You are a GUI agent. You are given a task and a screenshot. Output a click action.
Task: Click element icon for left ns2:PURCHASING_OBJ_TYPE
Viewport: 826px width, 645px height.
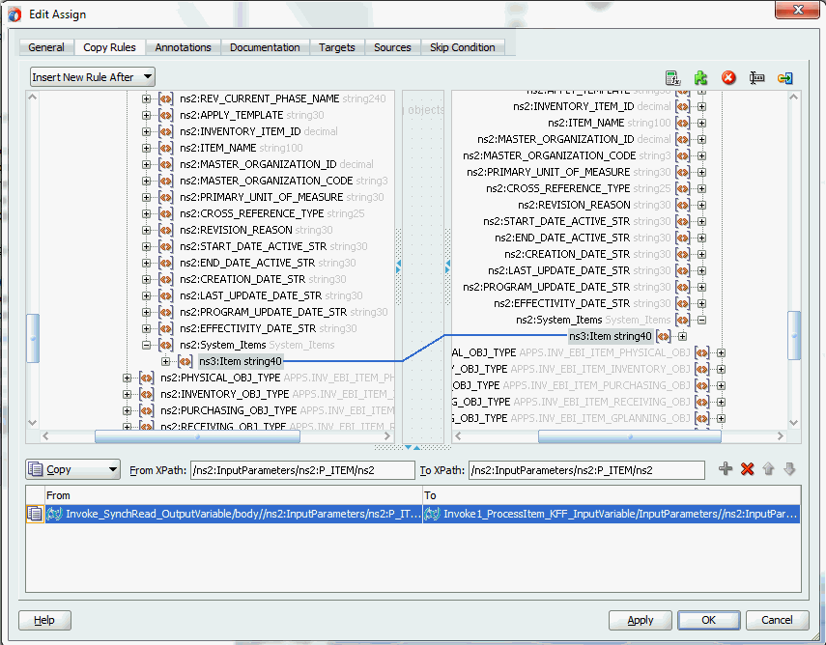click(147, 410)
